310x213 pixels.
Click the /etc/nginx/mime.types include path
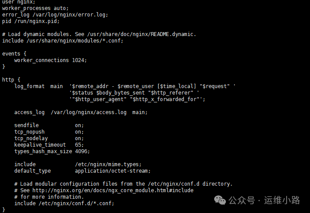[x=108, y=164]
